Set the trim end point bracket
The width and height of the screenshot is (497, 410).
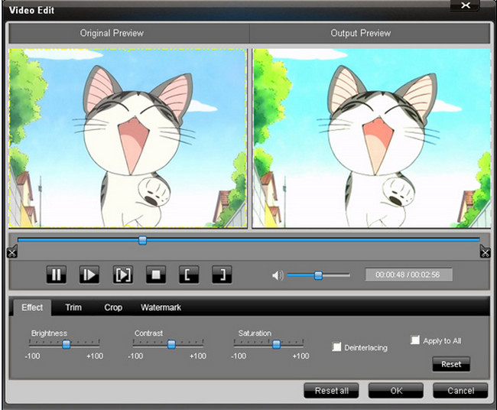(222, 275)
